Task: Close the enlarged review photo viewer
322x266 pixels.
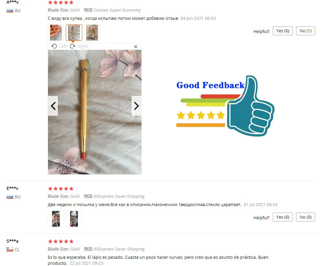Action: pyautogui.click(x=136, y=47)
